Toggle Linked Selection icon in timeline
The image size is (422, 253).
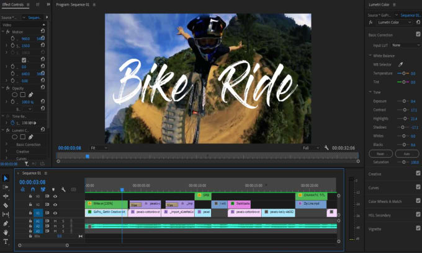click(x=43, y=189)
